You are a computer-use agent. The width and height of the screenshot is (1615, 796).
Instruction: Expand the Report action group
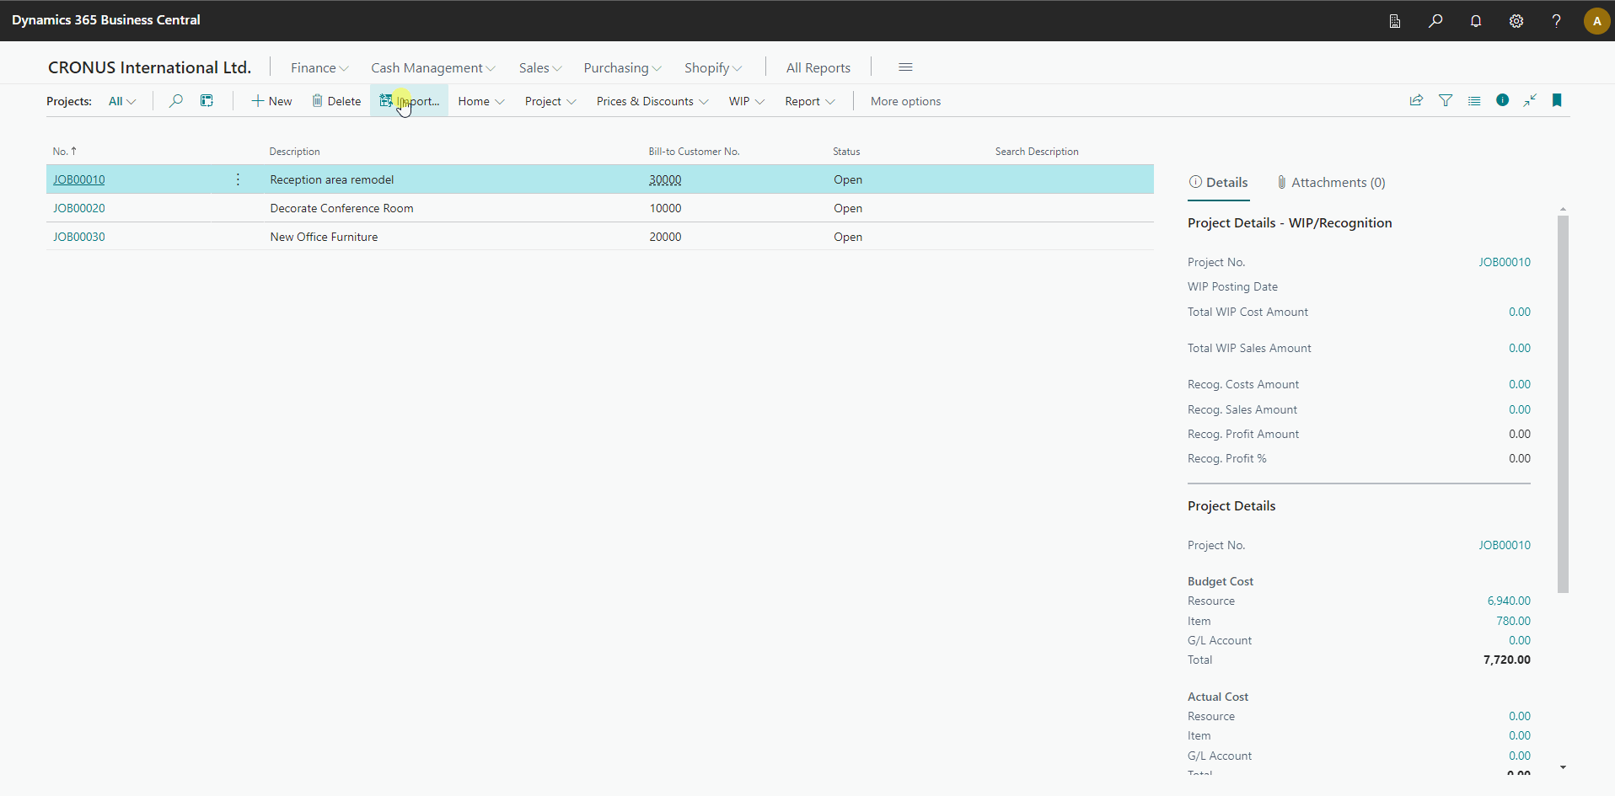pyautogui.click(x=810, y=101)
